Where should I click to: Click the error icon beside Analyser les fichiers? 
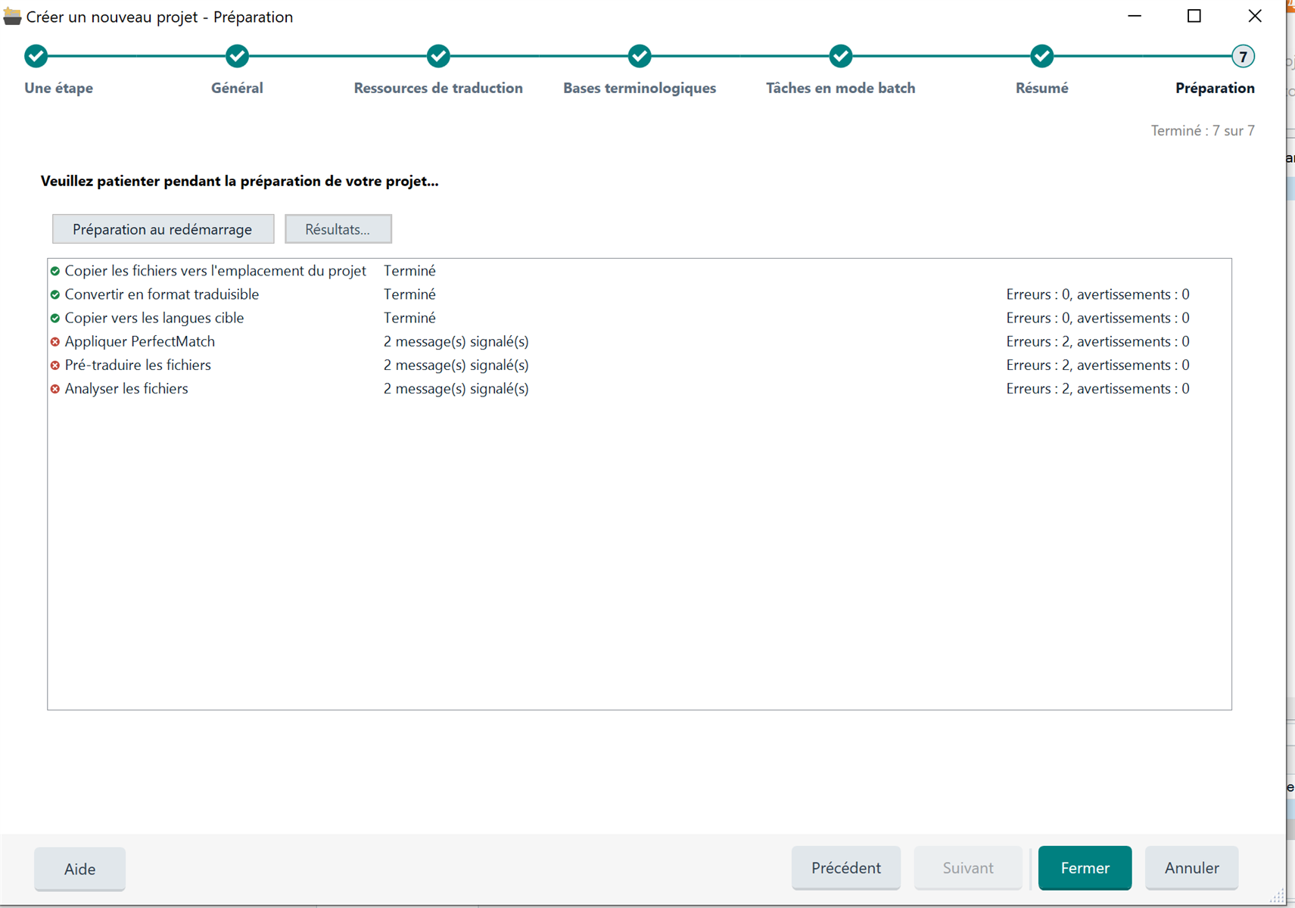(x=54, y=389)
